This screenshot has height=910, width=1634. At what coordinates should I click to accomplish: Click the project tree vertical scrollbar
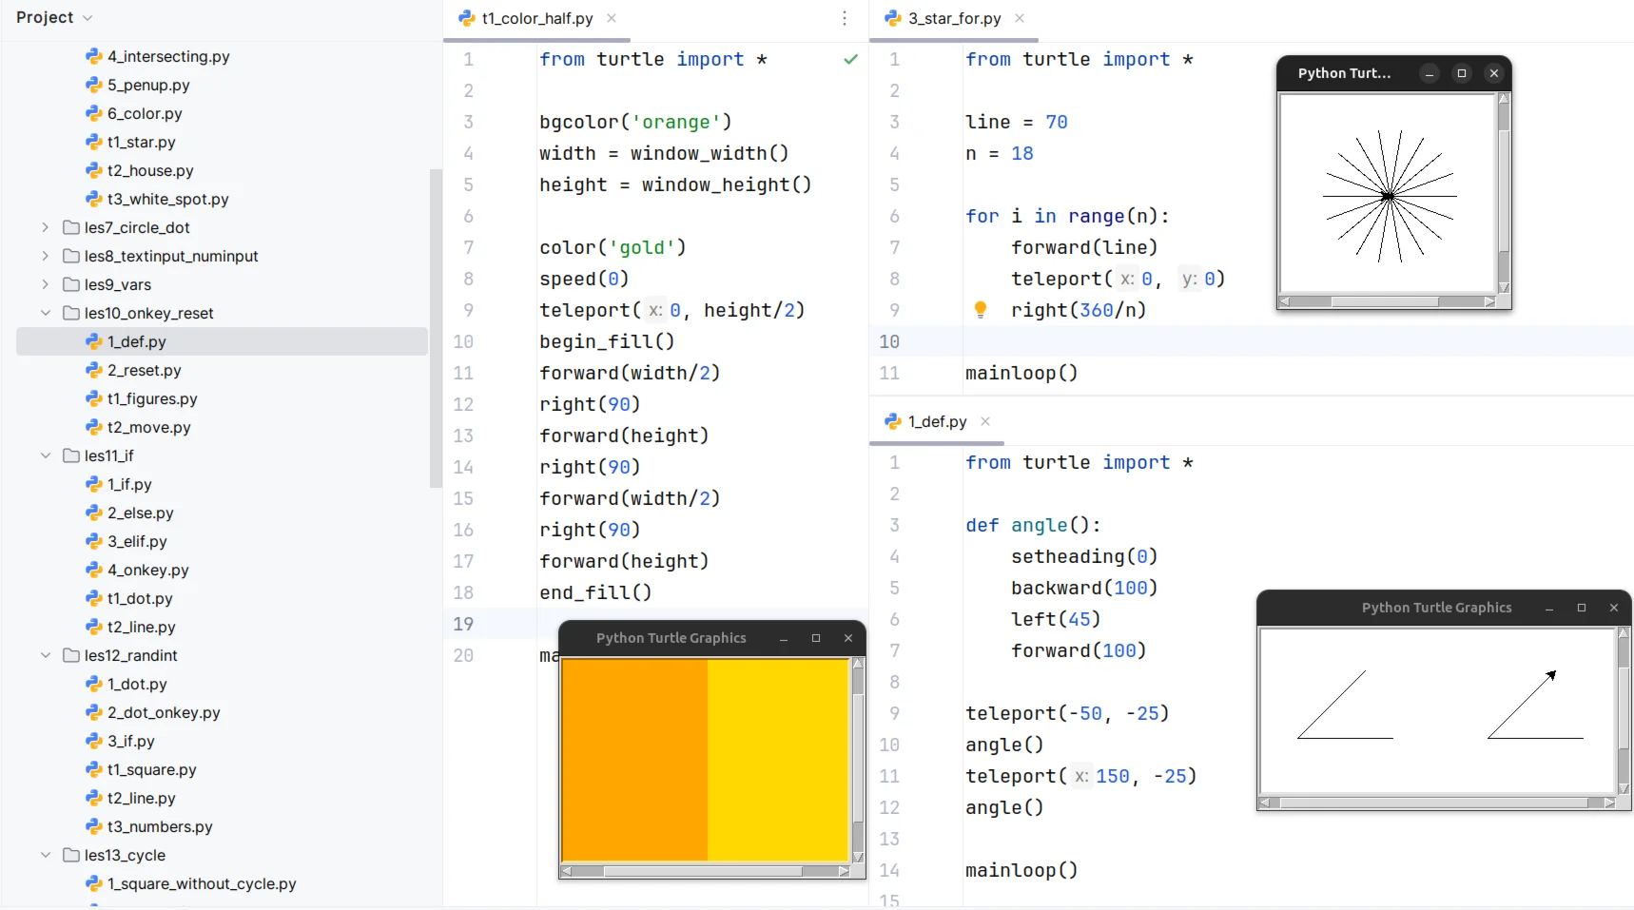[436, 328]
